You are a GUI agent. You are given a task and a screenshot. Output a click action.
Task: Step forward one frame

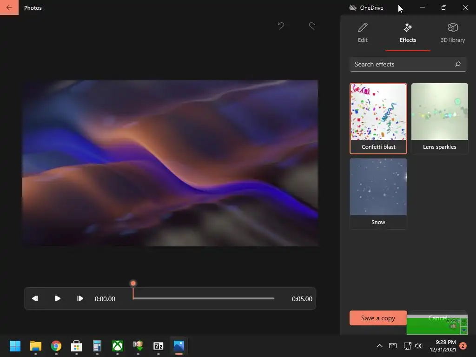click(x=80, y=299)
